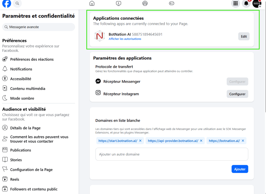This screenshot has height=194, width=266.
Task: Click the Facebook logo icon
Action: coord(7,3)
